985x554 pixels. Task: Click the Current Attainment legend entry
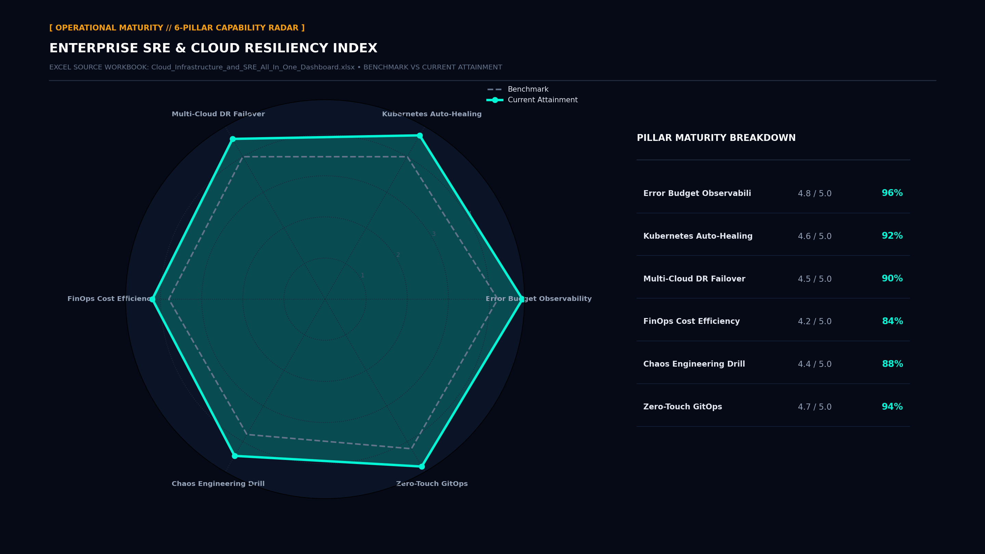[x=532, y=100]
